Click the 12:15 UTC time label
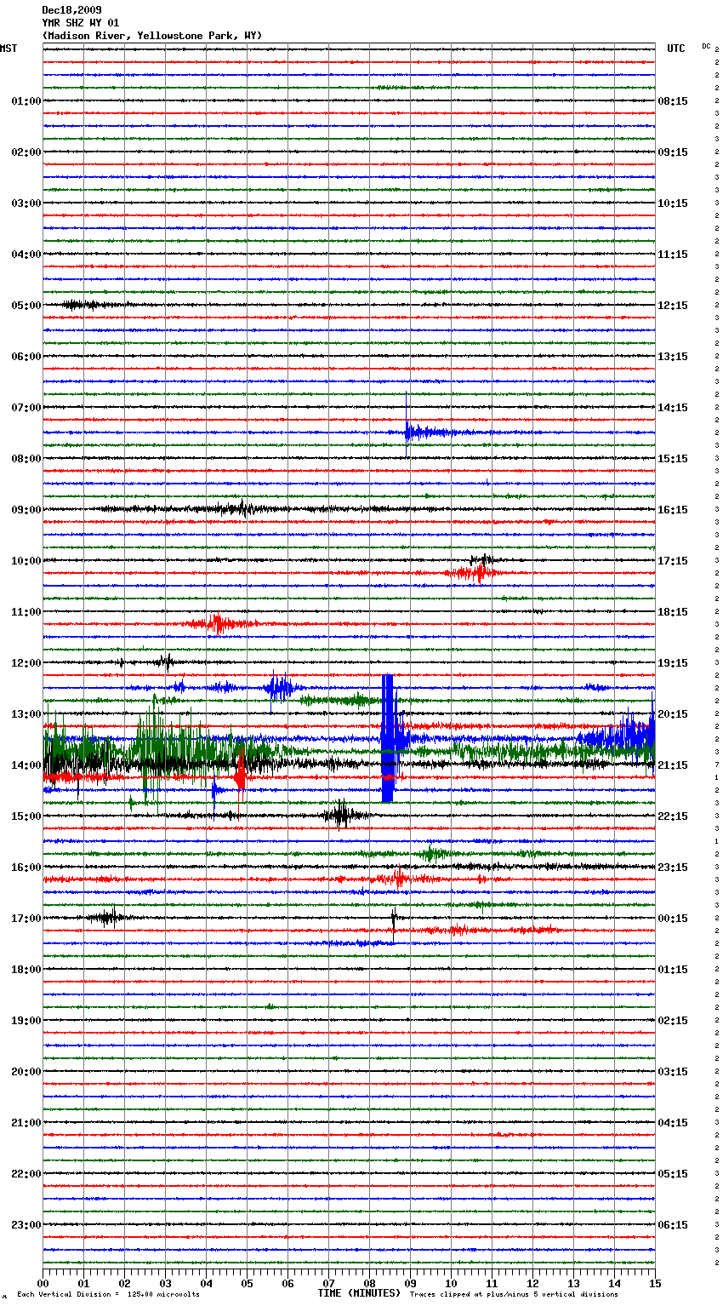Screen dimensions: 723x1306 coord(673,306)
